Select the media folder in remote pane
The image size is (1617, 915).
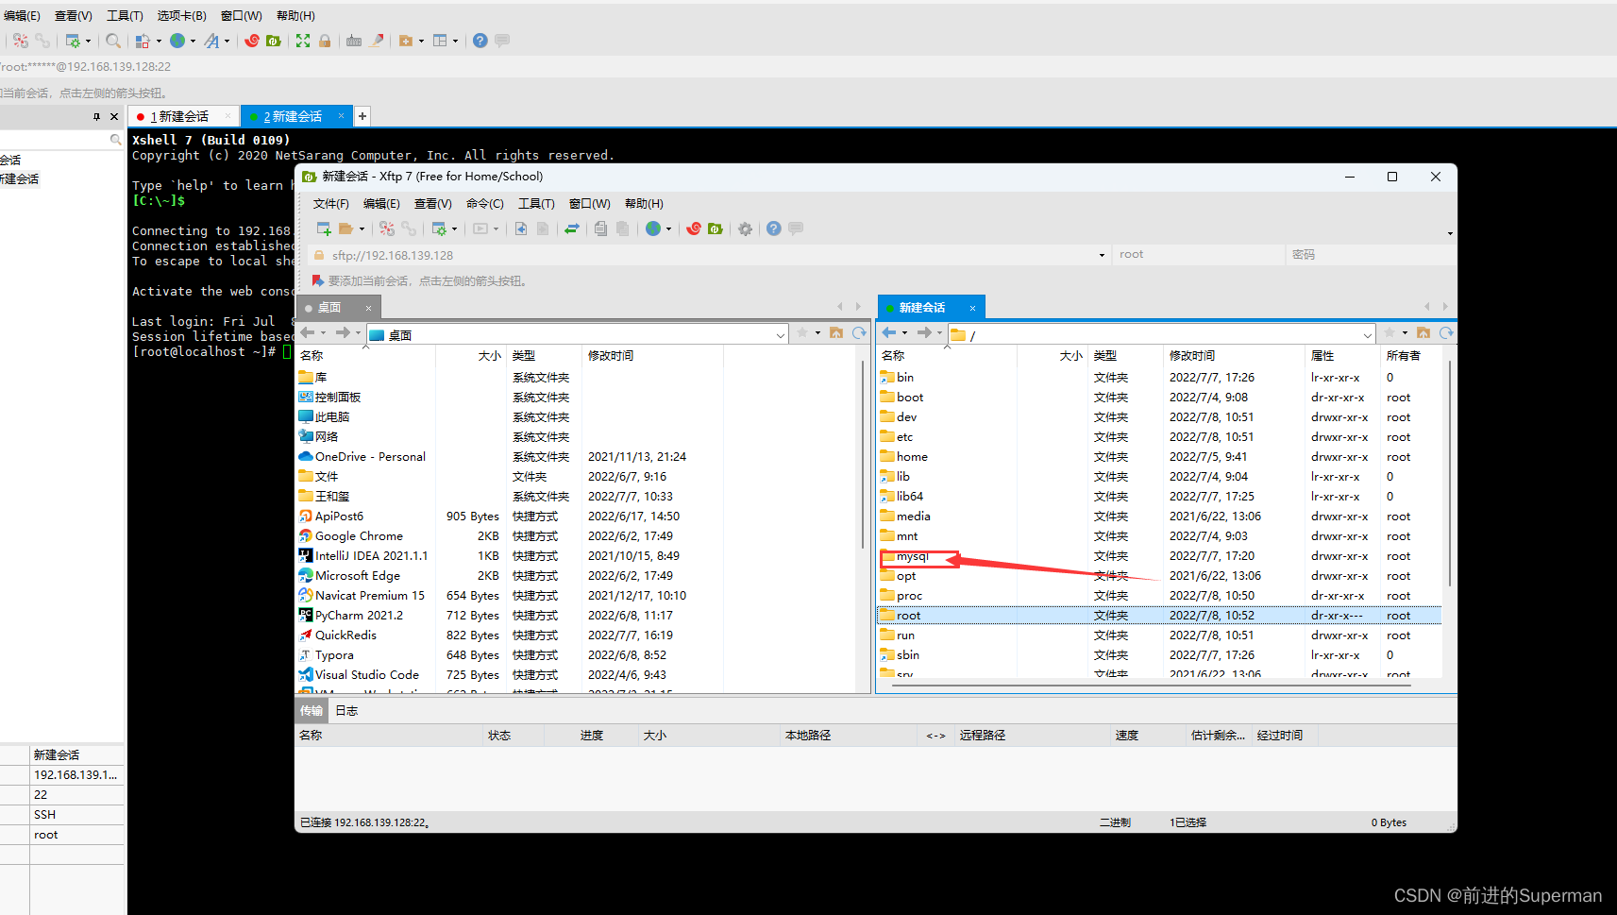click(913, 517)
